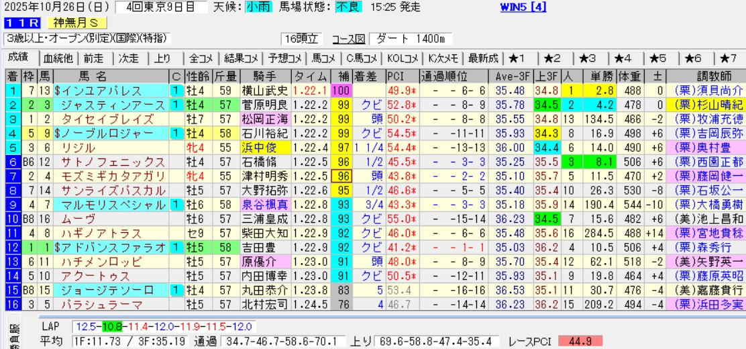Switch to the 前走 tab

pyautogui.click(x=94, y=58)
